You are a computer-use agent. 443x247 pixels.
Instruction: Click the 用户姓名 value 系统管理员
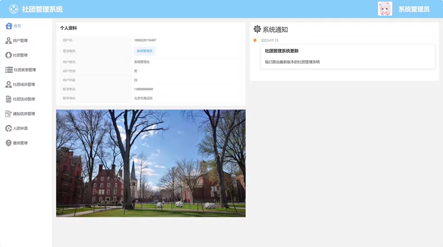pos(142,62)
